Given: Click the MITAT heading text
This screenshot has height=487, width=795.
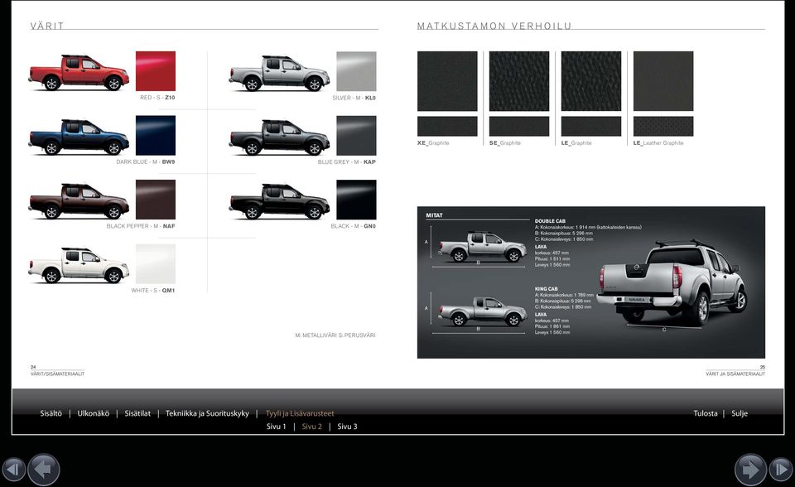Looking at the screenshot, I should (434, 215).
